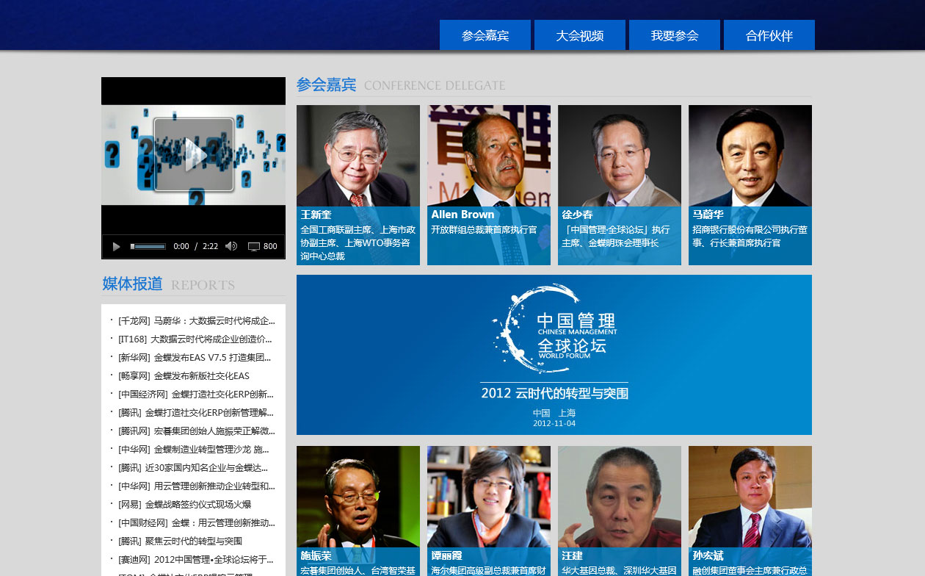Open 王新奎 delegate photo card

pyautogui.click(x=358, y=185)
